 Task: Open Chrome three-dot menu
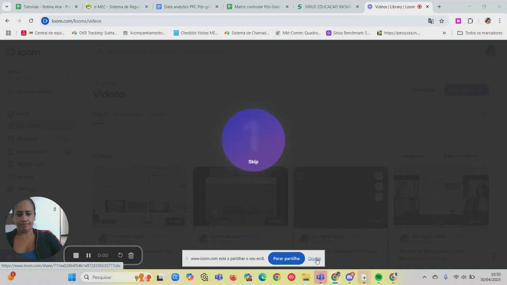point(499,21)
